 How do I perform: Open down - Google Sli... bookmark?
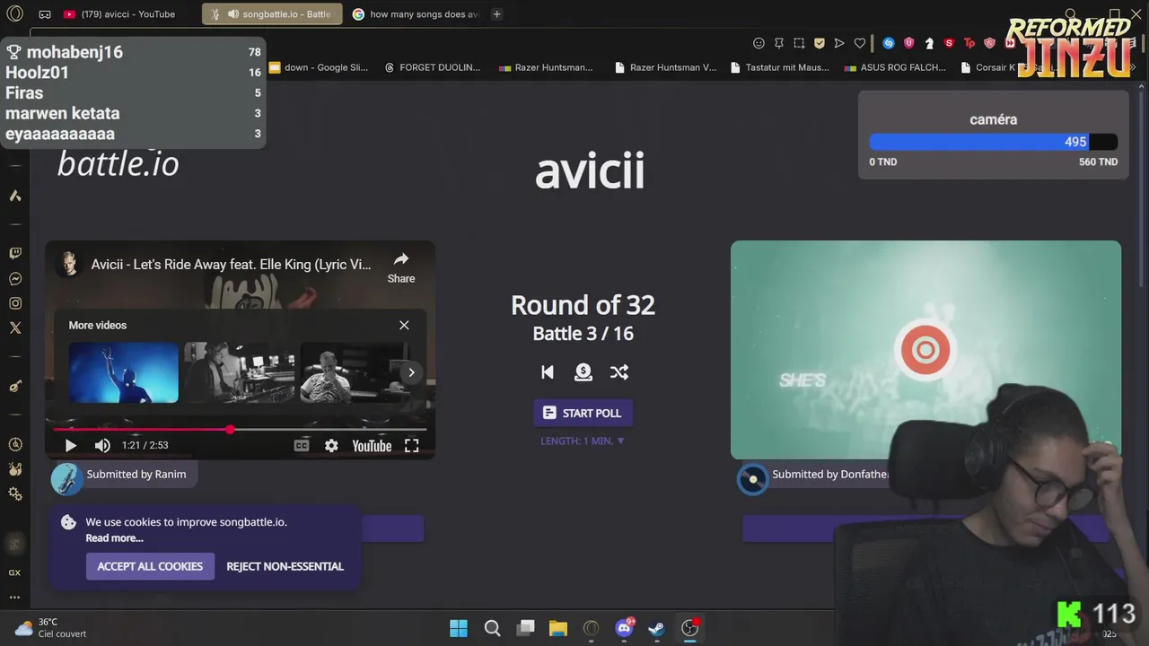coord(319,67)
